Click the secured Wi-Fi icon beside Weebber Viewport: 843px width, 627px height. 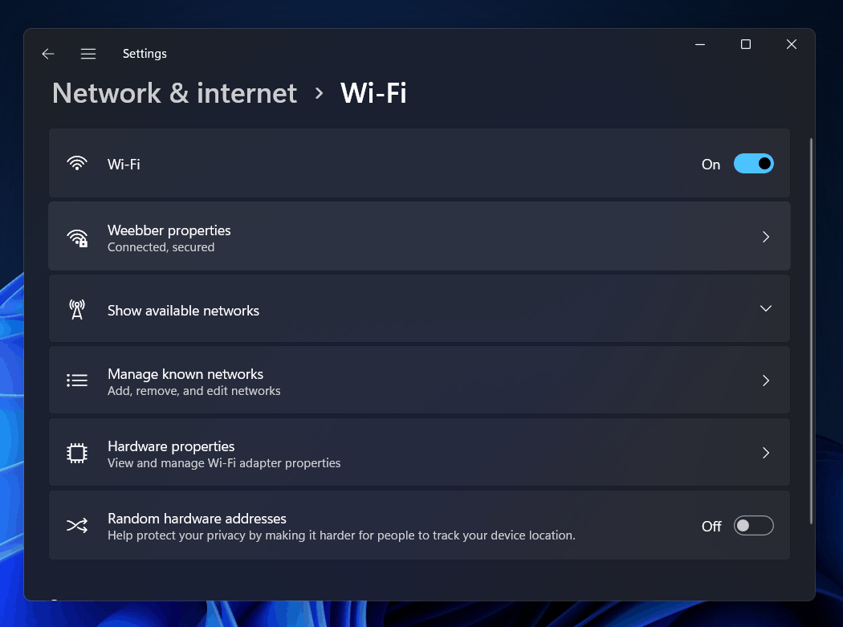77,238
